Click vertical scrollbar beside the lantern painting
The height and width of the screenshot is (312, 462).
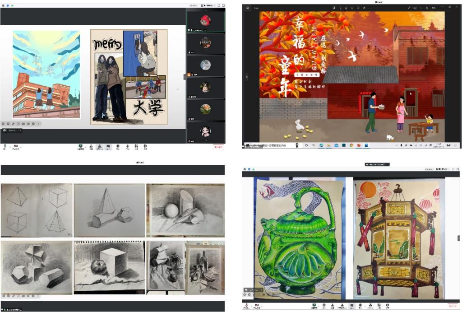[458, 238]
